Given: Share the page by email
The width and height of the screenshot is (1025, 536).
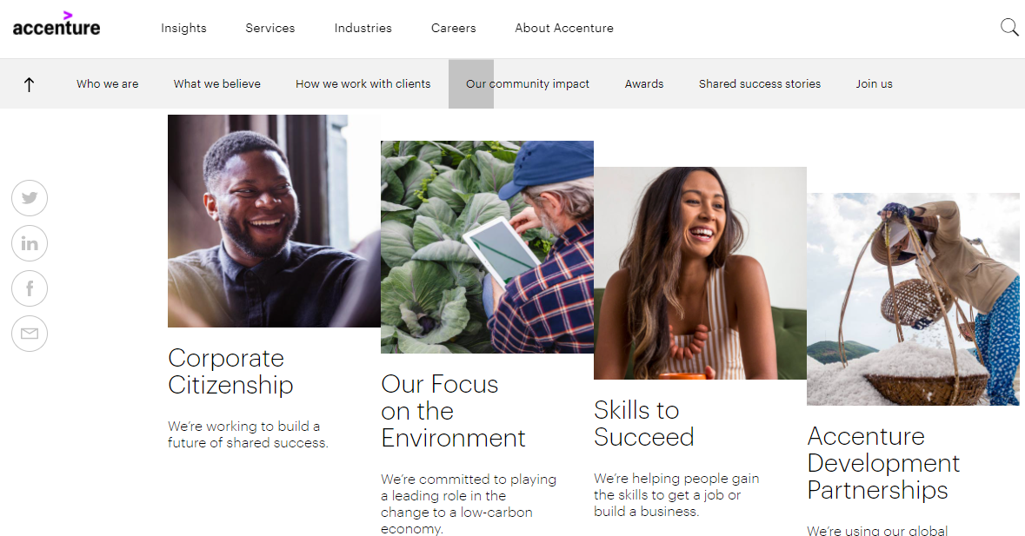Looking at the screenshot, I should tap(30, 334).
